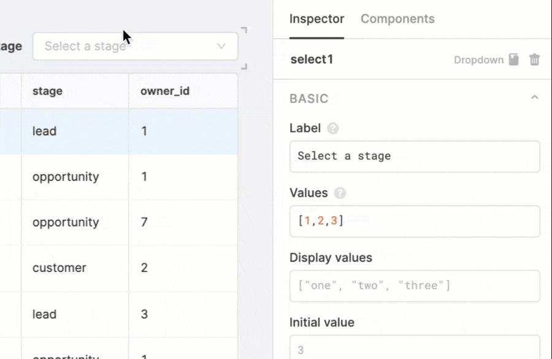Click the Label input field
This screenshot has width=552, height=359.
click(x=415, y=156)
